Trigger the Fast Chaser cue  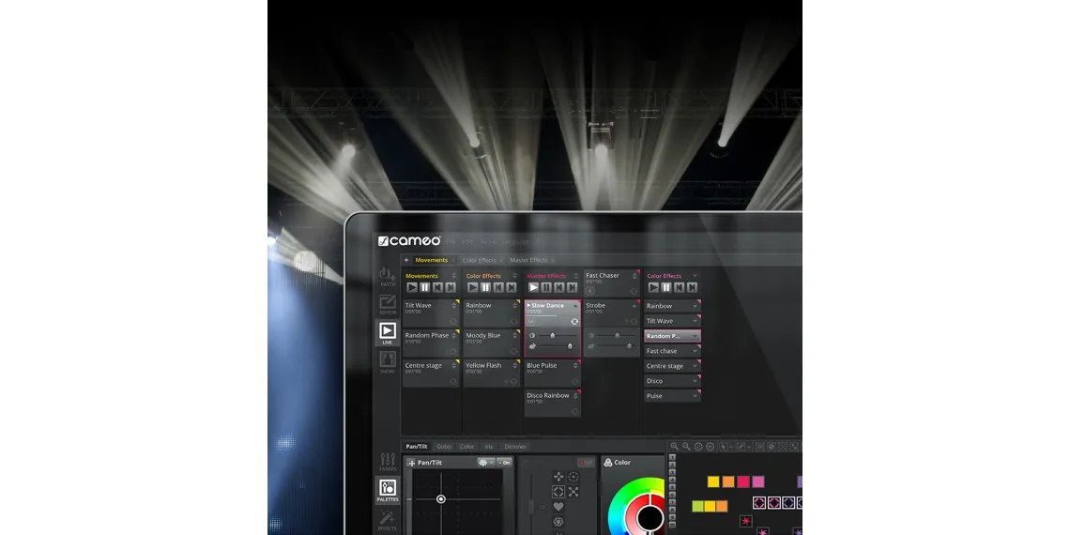[x=612, y=283]
